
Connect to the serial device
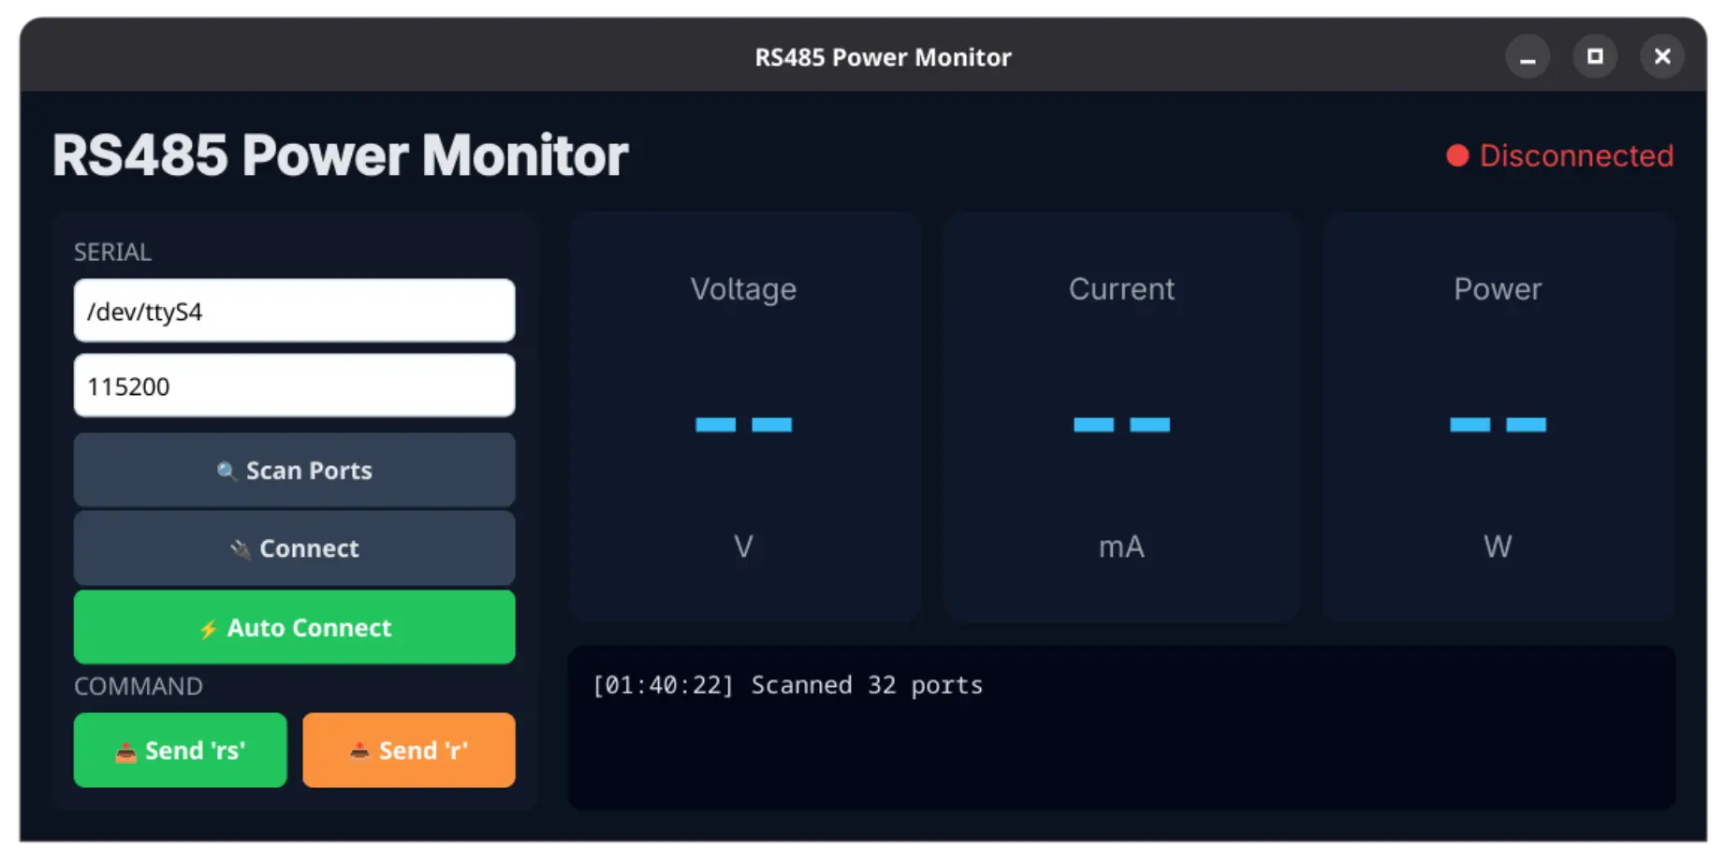pyautogui.click(x=294, y=548)
